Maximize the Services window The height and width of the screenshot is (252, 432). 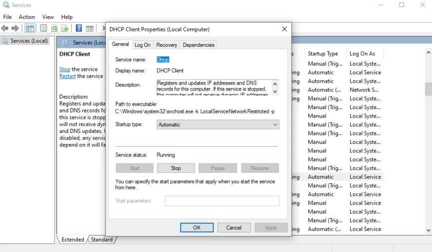[x=402, y=5]
